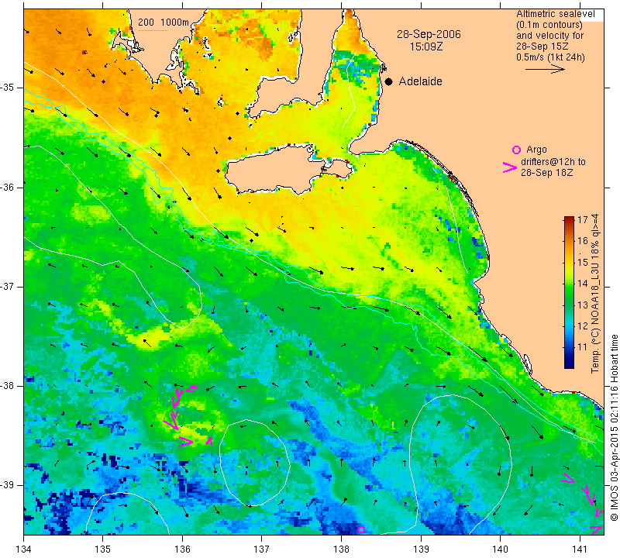Click the 136 longitude axis label

[x=182, y=549]
